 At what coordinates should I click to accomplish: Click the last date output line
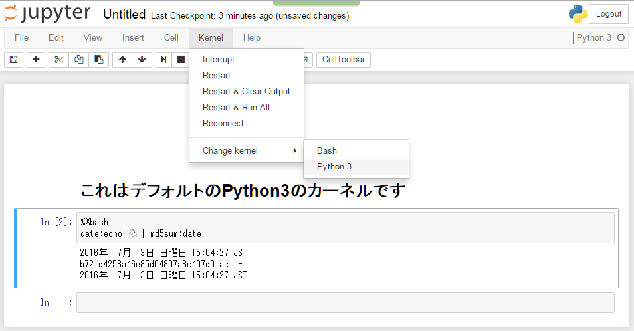[x=163, y=275]
